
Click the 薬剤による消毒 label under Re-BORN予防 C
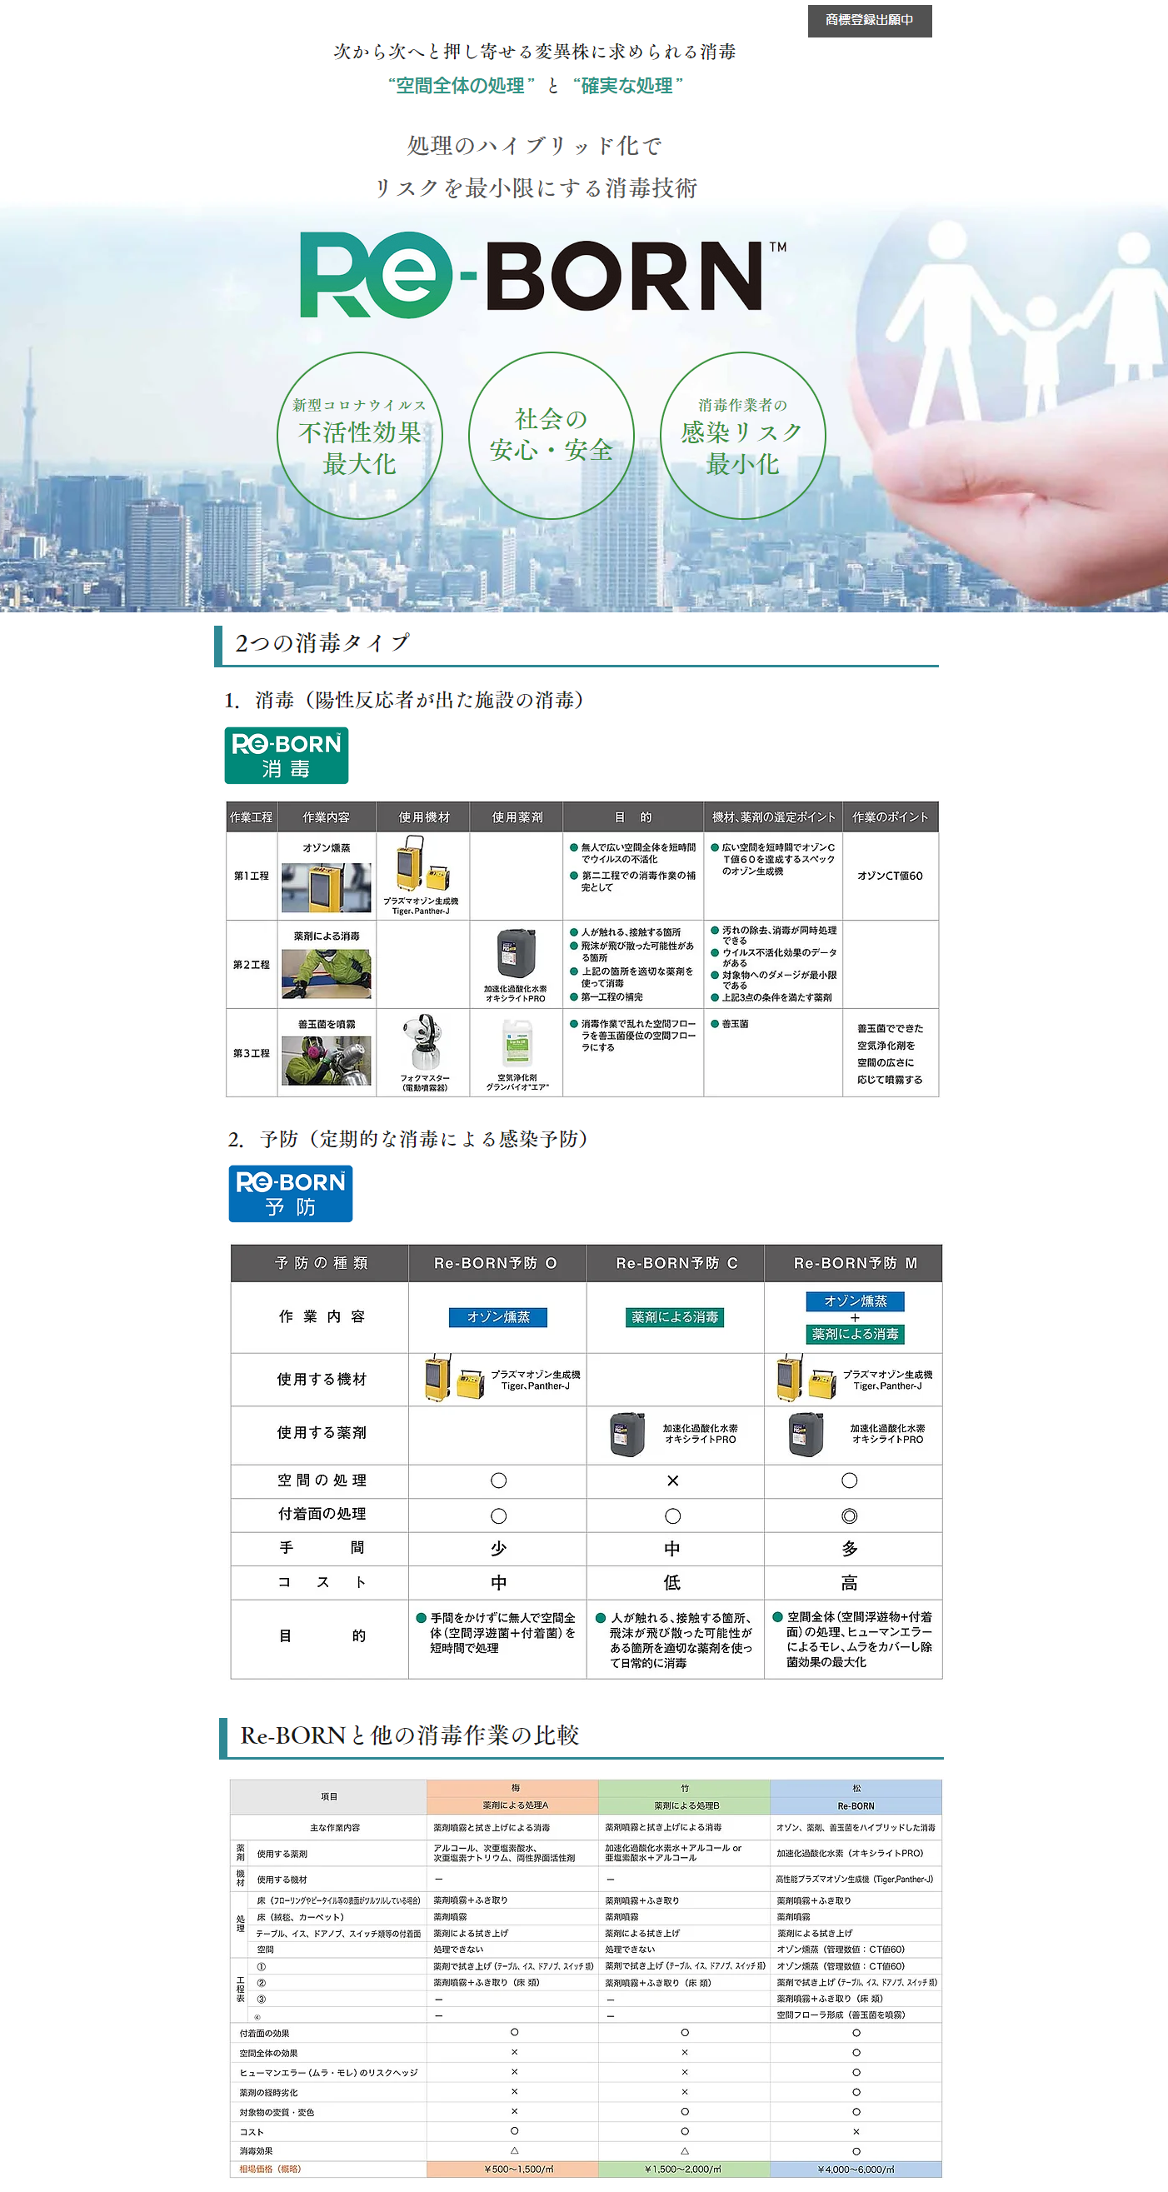[675, 1317]
